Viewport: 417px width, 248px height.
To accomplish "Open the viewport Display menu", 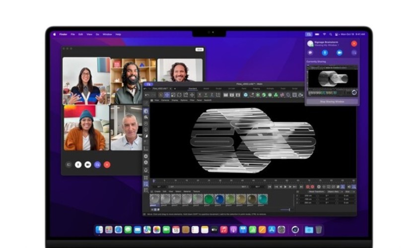I will click(175, 100).
